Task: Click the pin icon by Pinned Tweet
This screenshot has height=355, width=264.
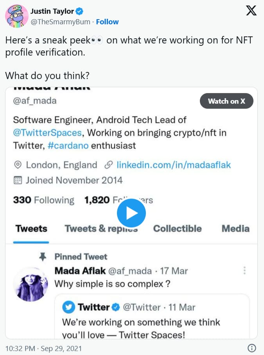Action: point(43,257)
